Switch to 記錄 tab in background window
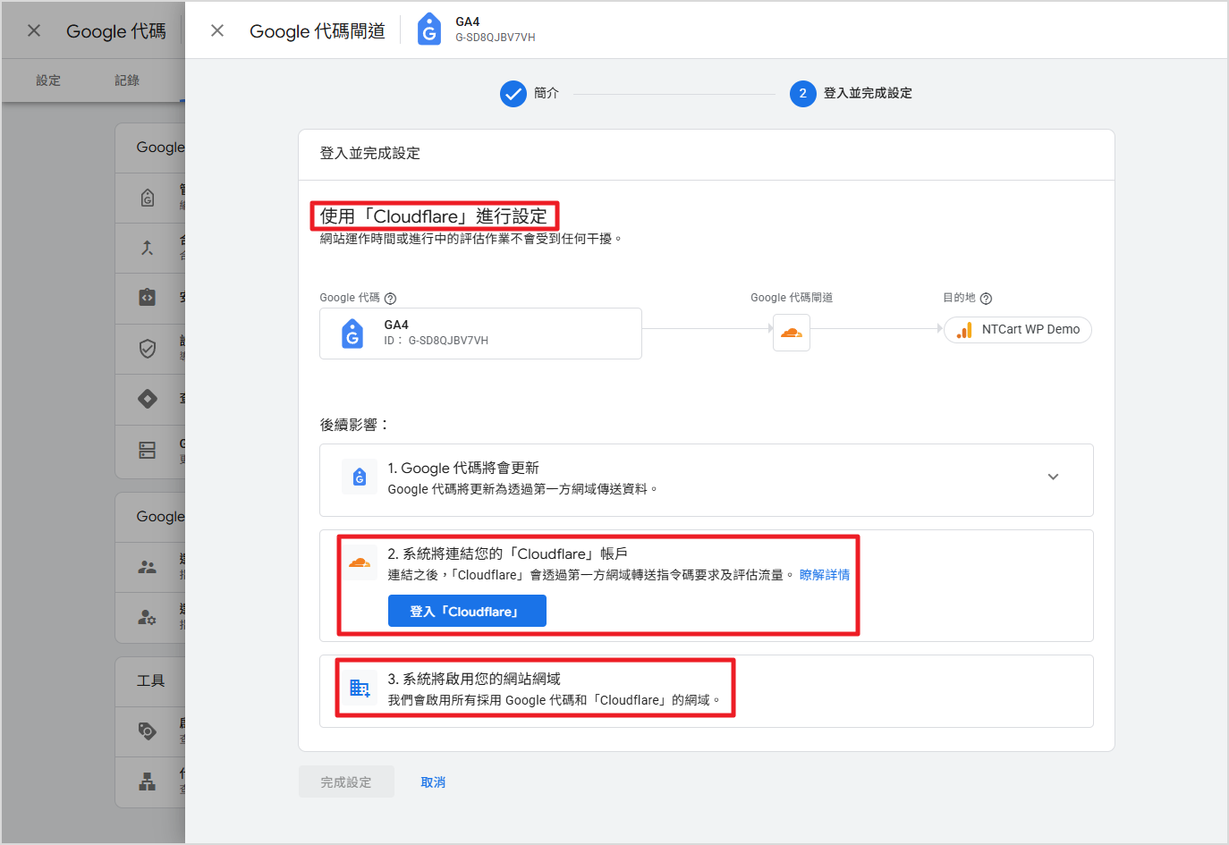The height and width of the screenshot is (845, 1229). click(x=127, y=80)
